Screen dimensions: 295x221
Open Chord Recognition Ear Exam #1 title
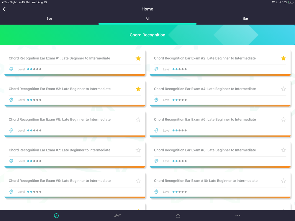[x=60, y=58]
